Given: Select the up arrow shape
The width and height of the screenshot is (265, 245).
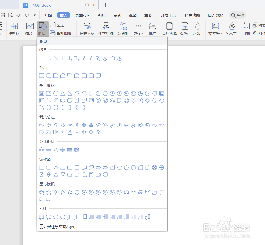Looking at the screenshot, I should click(x=56, y=125).
